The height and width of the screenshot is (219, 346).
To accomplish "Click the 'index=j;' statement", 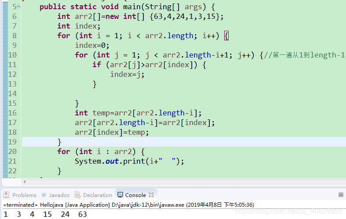I will click(127, 75).
